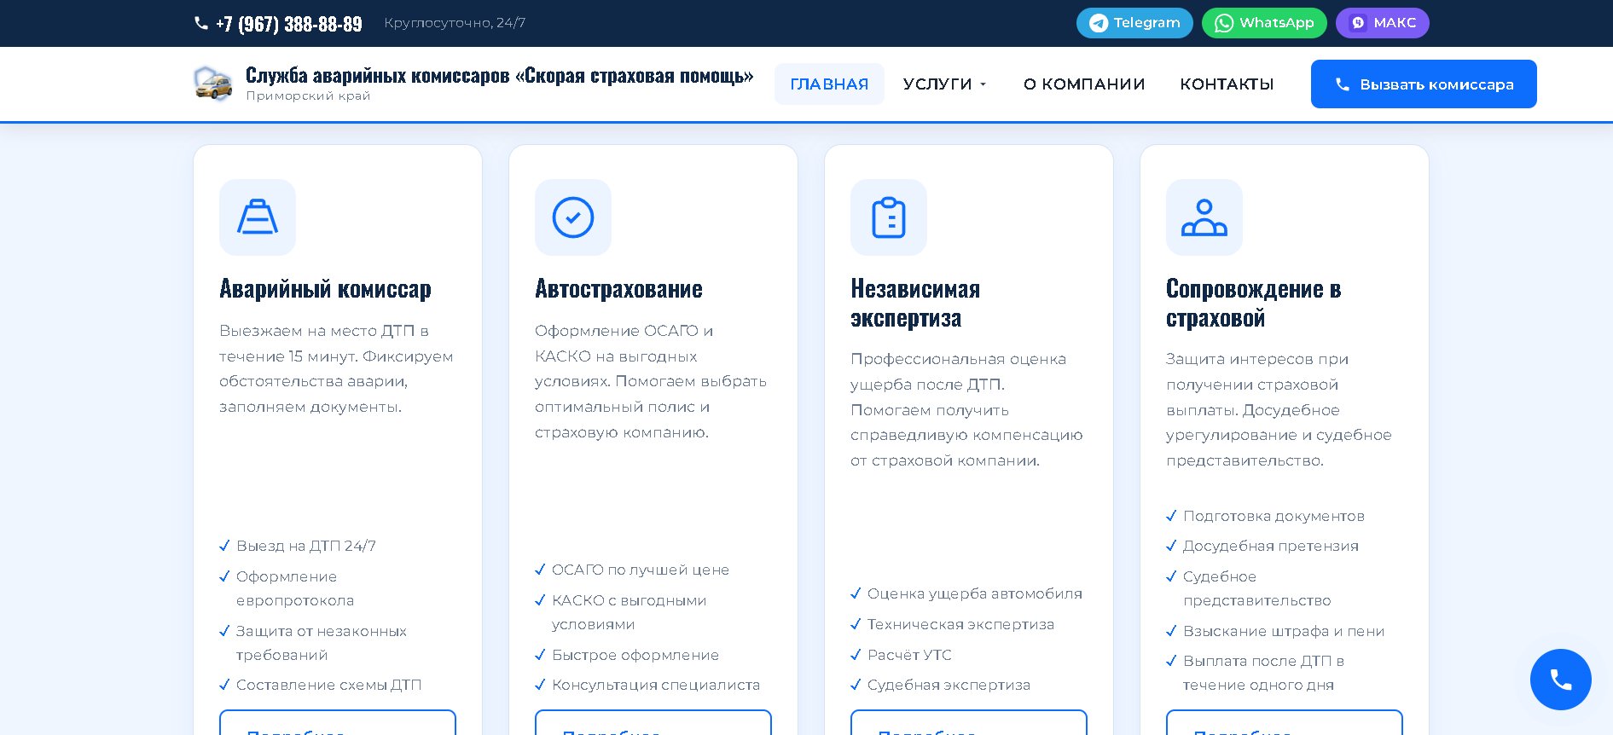Click the text Судебная экспертиза
This screenshot has height=735, width=1613.
click(949, 685)
